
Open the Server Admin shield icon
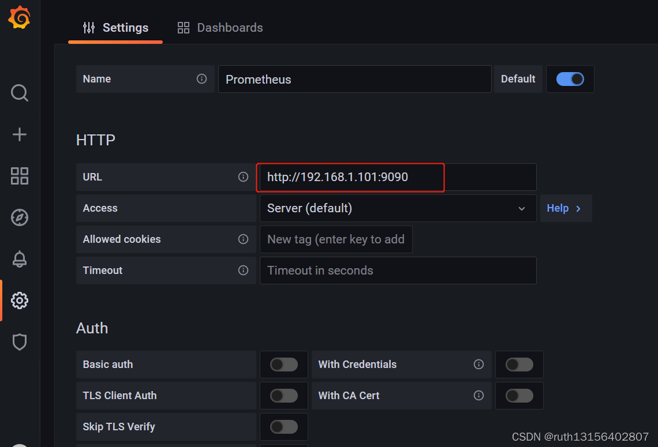point(19,342)
